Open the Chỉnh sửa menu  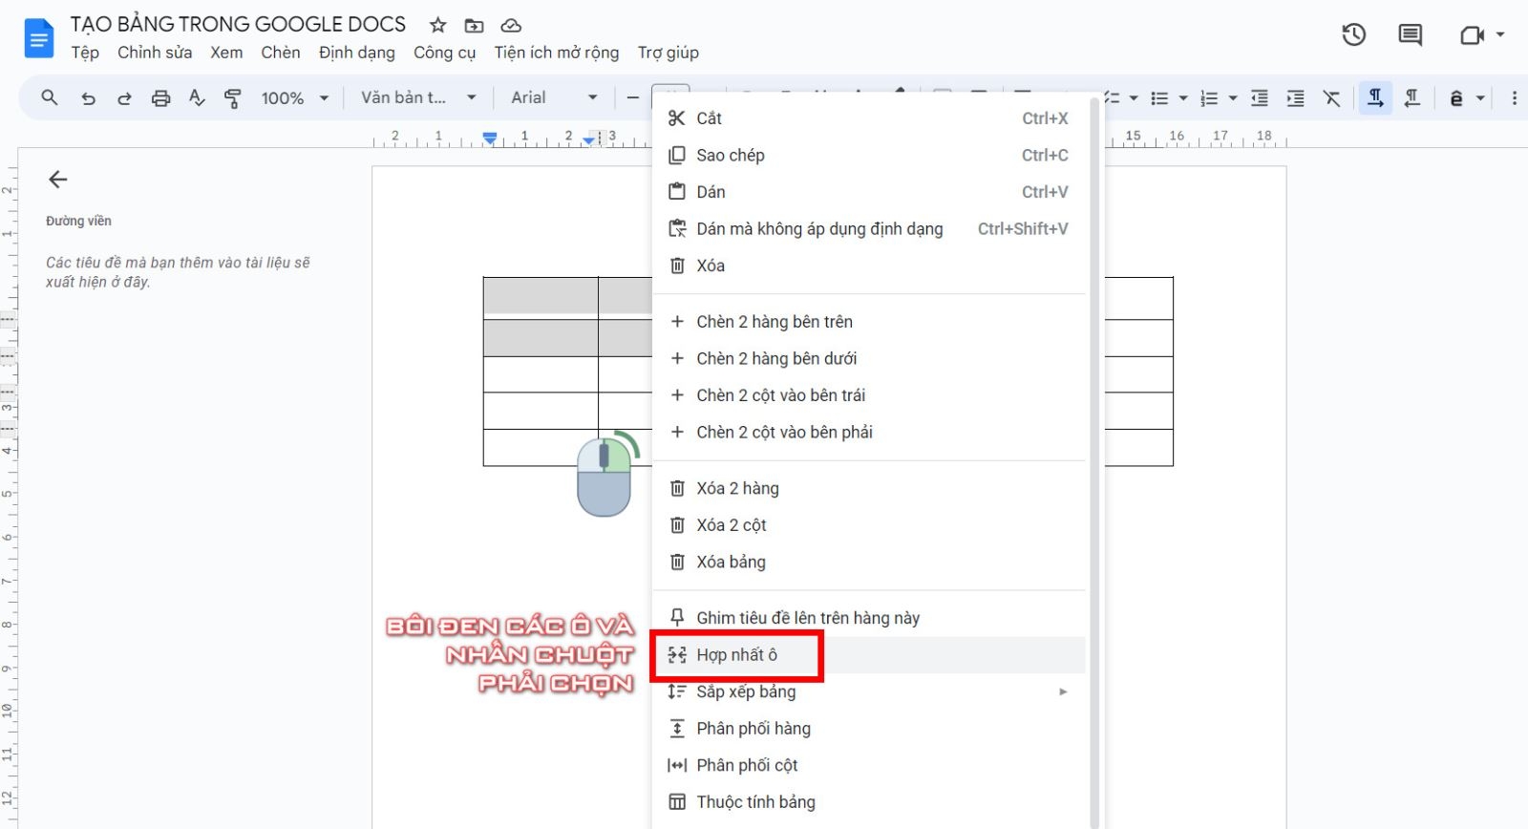click(x=155, y=53)
